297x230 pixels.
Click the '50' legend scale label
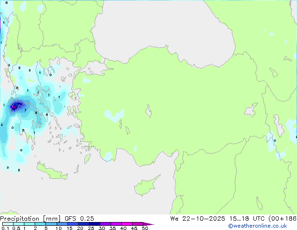(x=145, y=228)
